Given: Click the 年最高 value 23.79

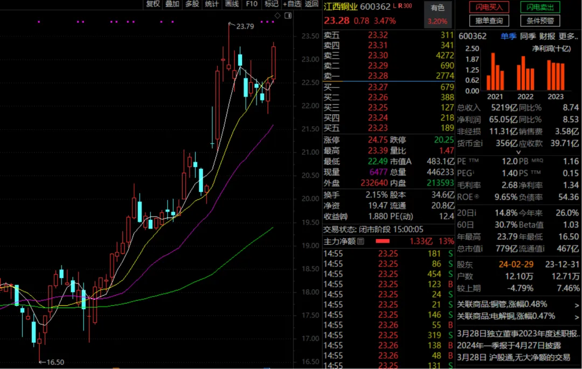Looking at the screenshot, I should pyautogui.click(x=507, y=237).
